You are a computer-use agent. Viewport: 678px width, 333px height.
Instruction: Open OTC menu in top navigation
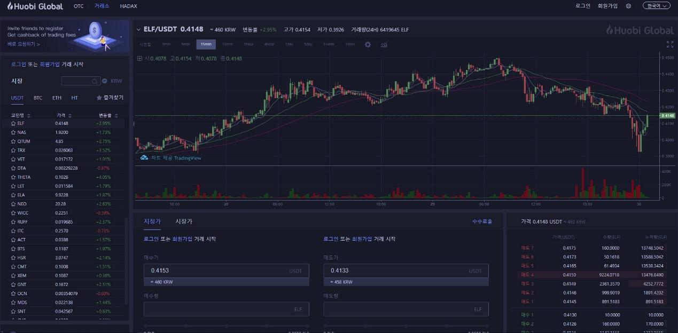tap(79, 6)
